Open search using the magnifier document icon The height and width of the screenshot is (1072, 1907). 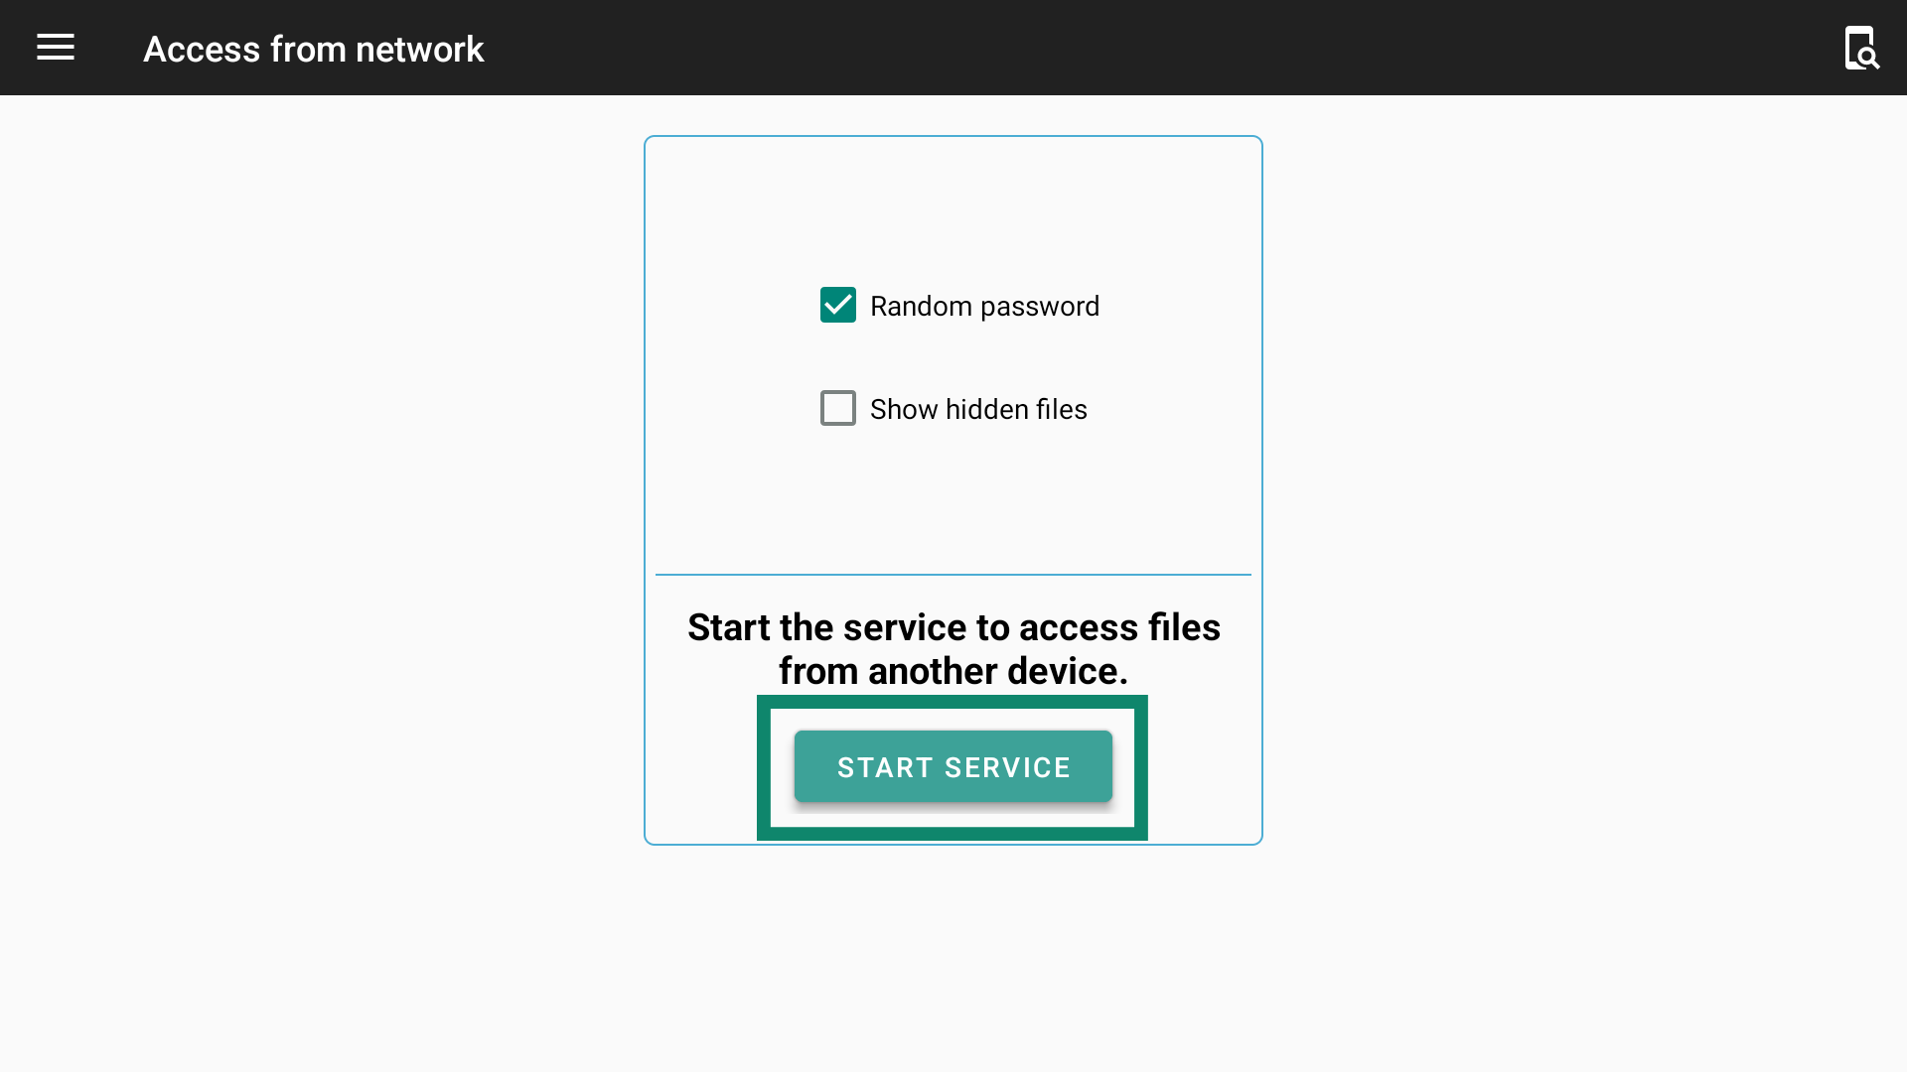coord(1861,48)
